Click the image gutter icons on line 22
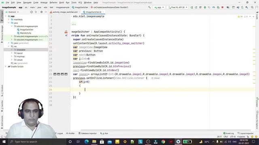The height and width of the screenshot is (145, 259). point(60,74)
